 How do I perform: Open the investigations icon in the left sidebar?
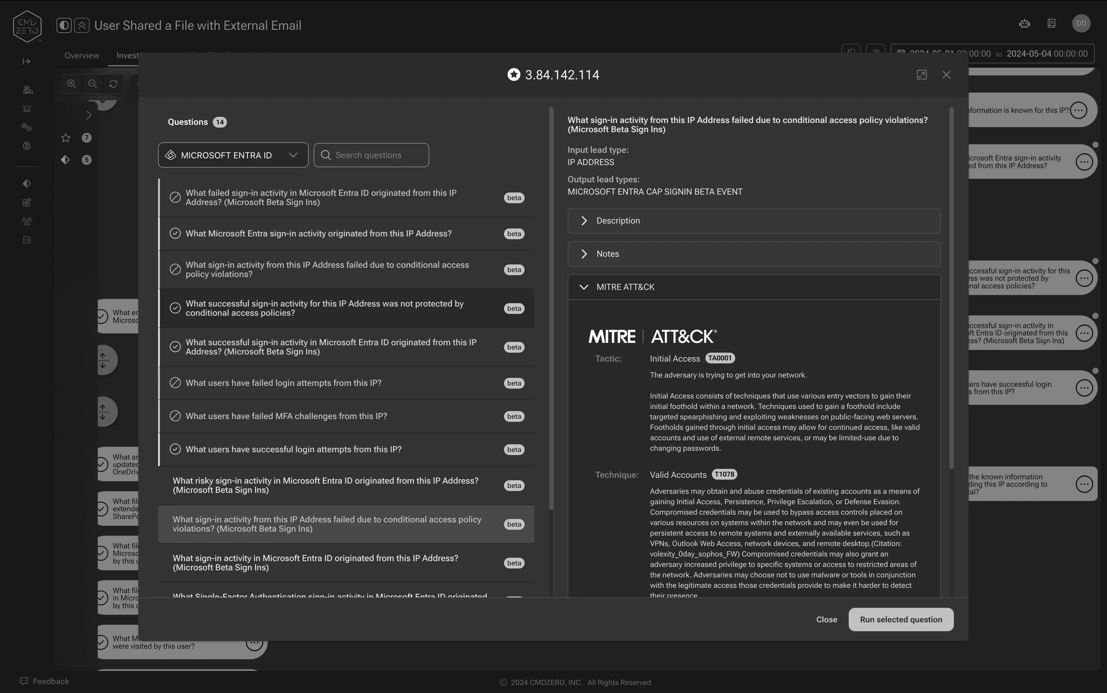click(27, 90)
